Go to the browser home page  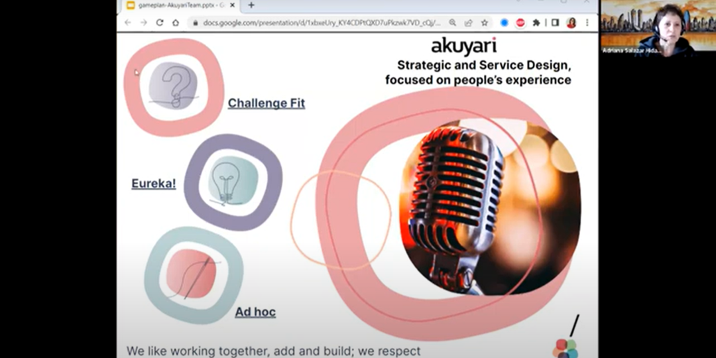[176, 23]
